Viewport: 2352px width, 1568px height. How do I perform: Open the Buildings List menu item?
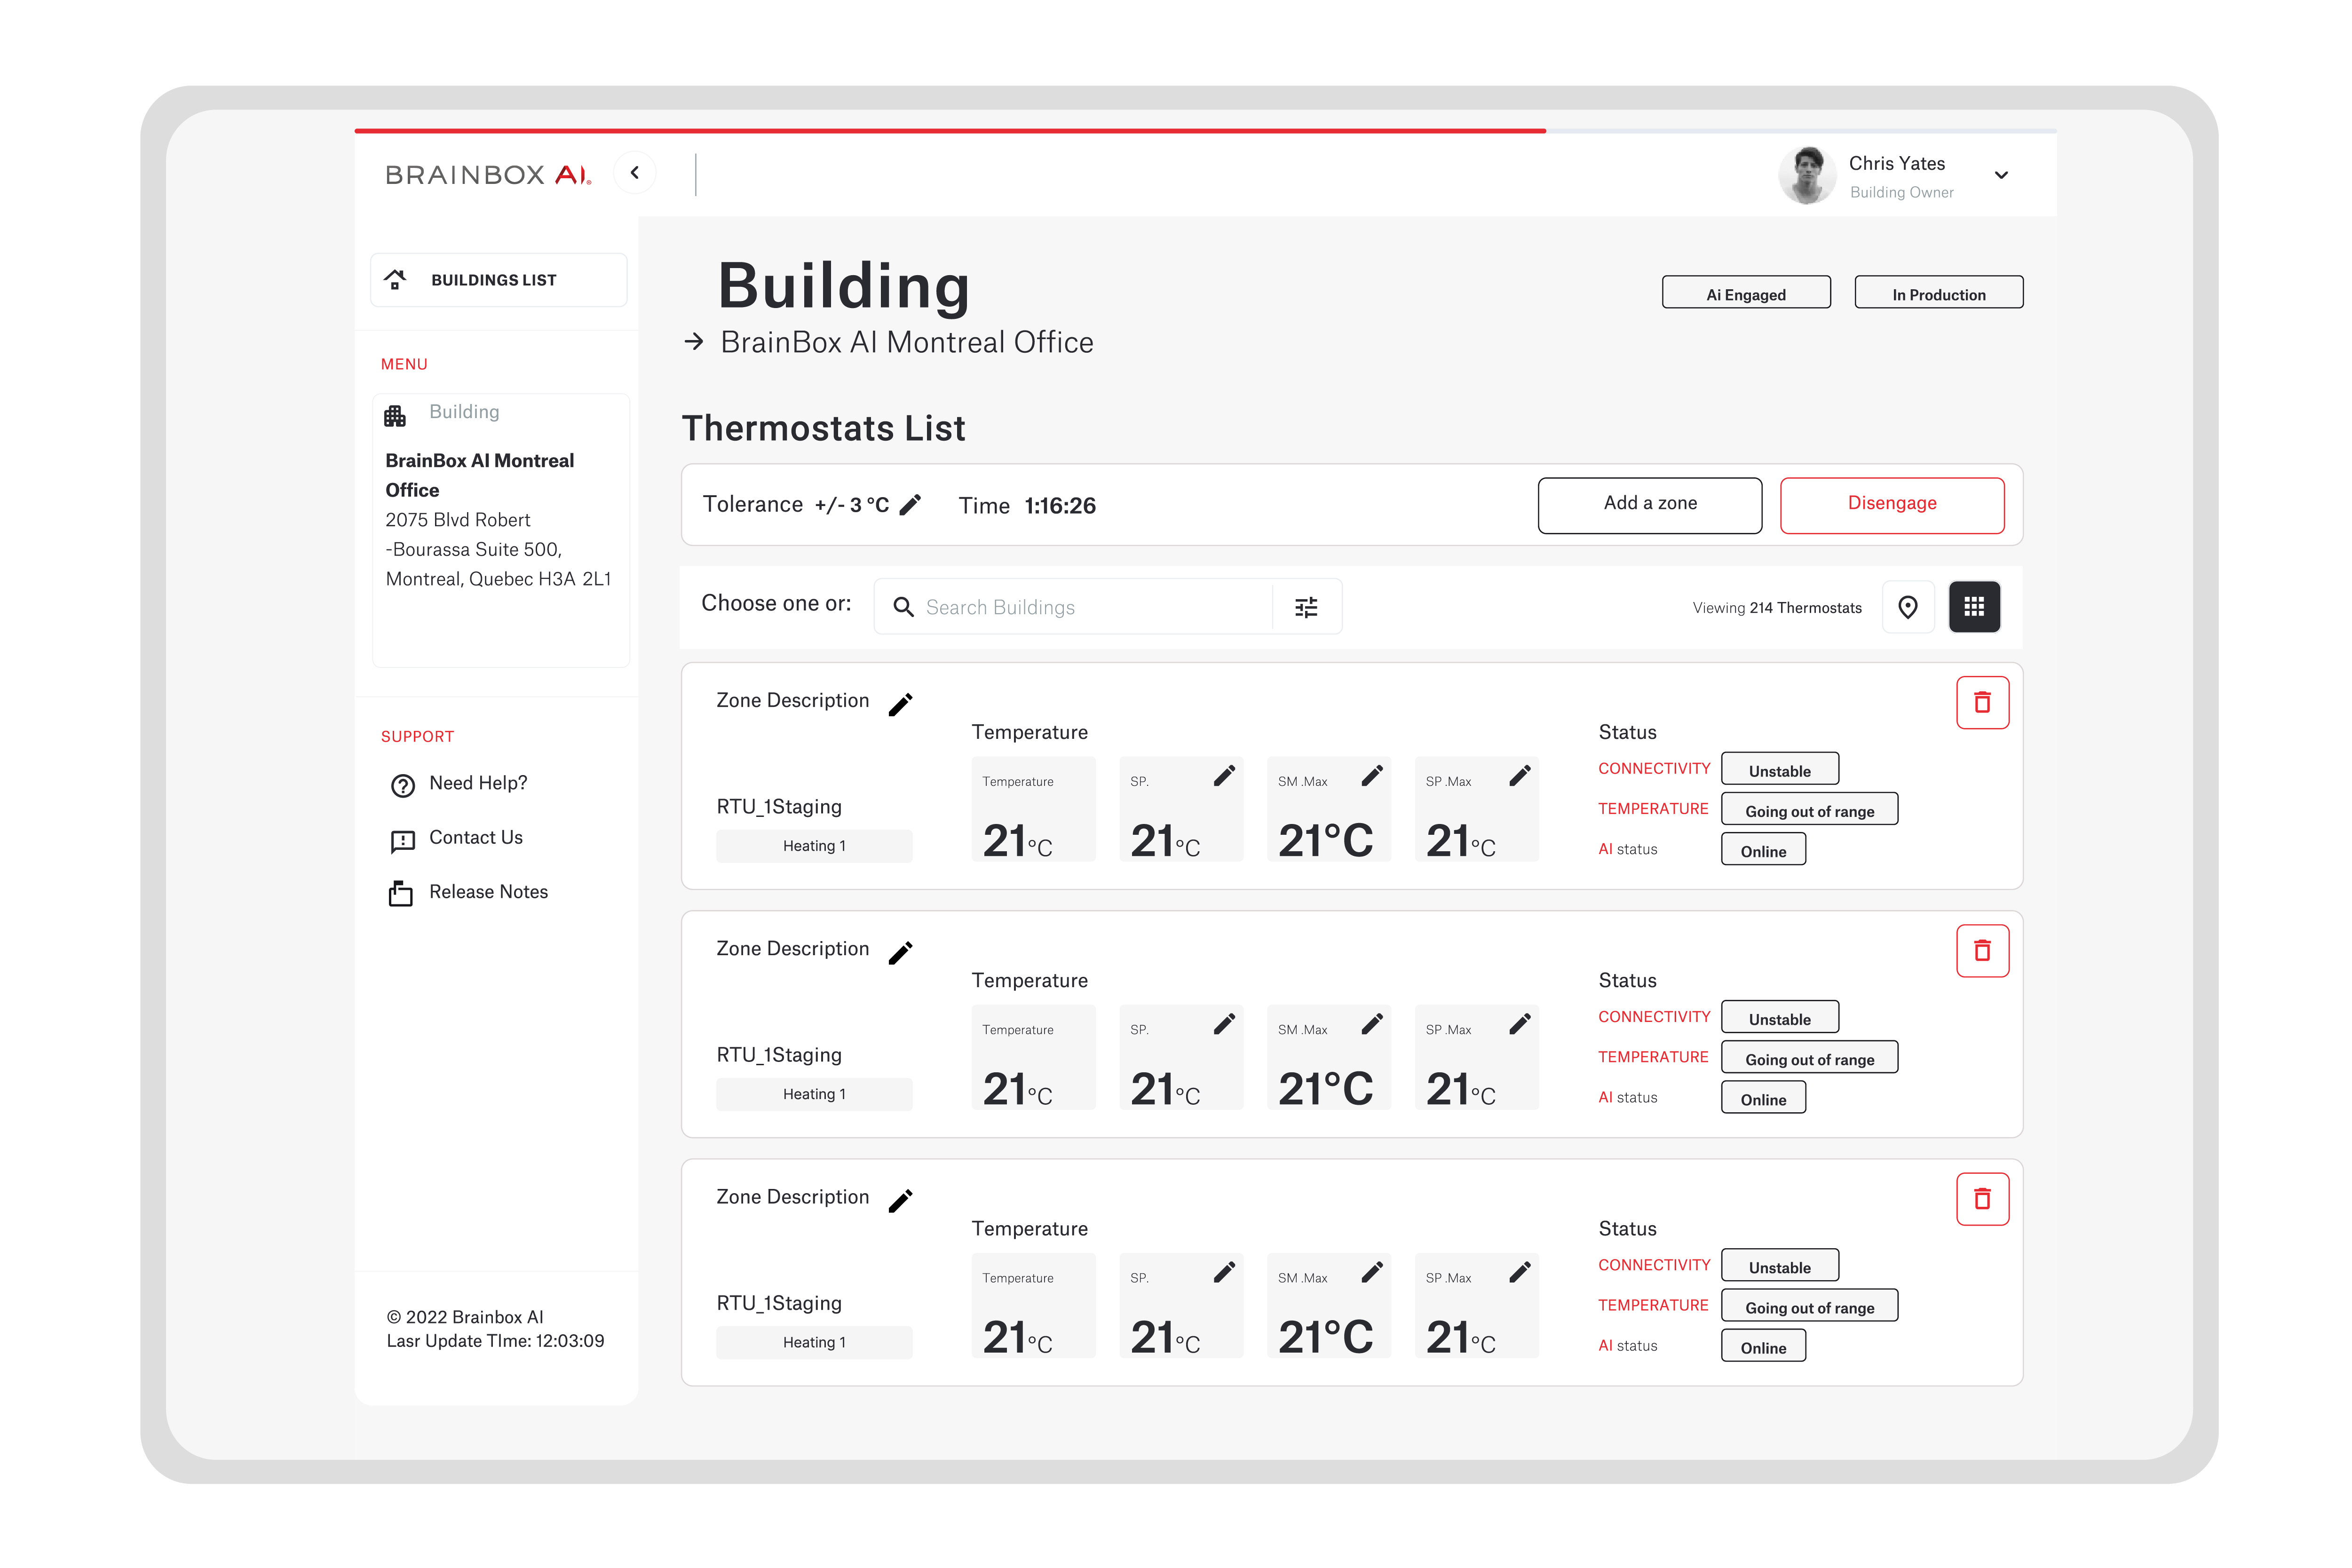coord(498,280)
